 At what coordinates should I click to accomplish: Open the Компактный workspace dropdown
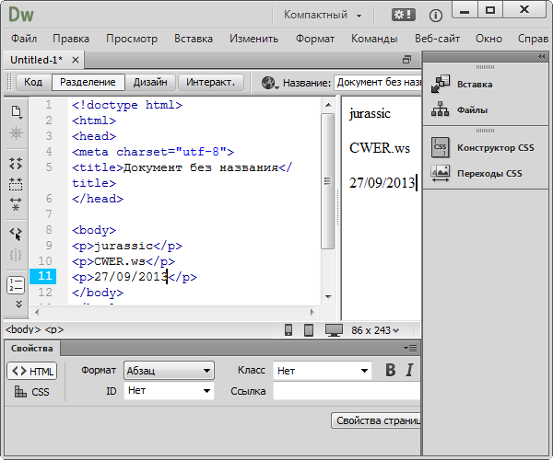coord(323,15)
